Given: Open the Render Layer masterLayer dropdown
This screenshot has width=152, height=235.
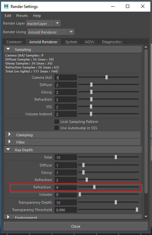Looking at the screenshot, I should [x=43, y=23].
